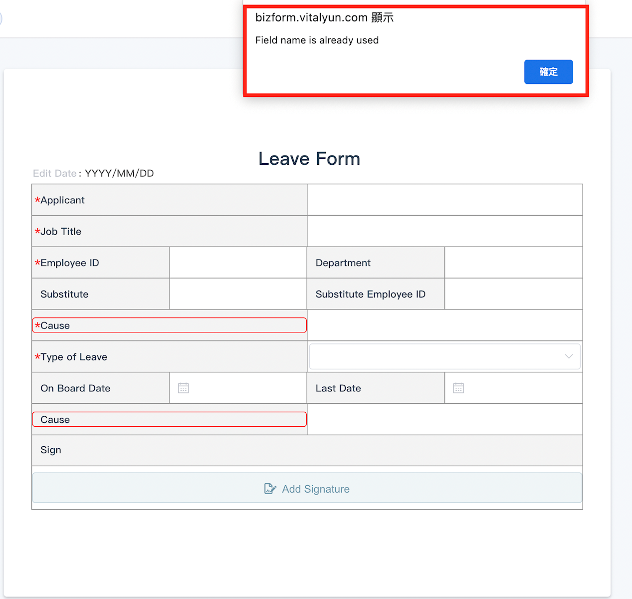Click the Add Signature pen icon

click(270, 489)
